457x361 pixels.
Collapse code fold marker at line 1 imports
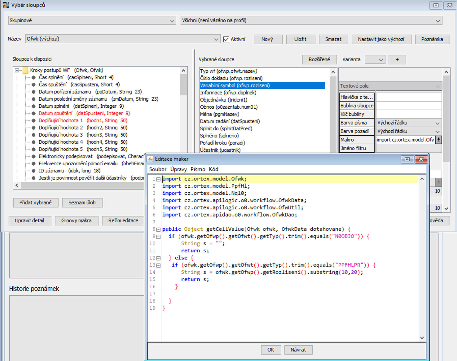click(158, 179)
